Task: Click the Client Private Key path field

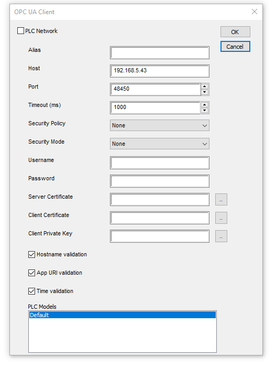Action: coord(159,236)
